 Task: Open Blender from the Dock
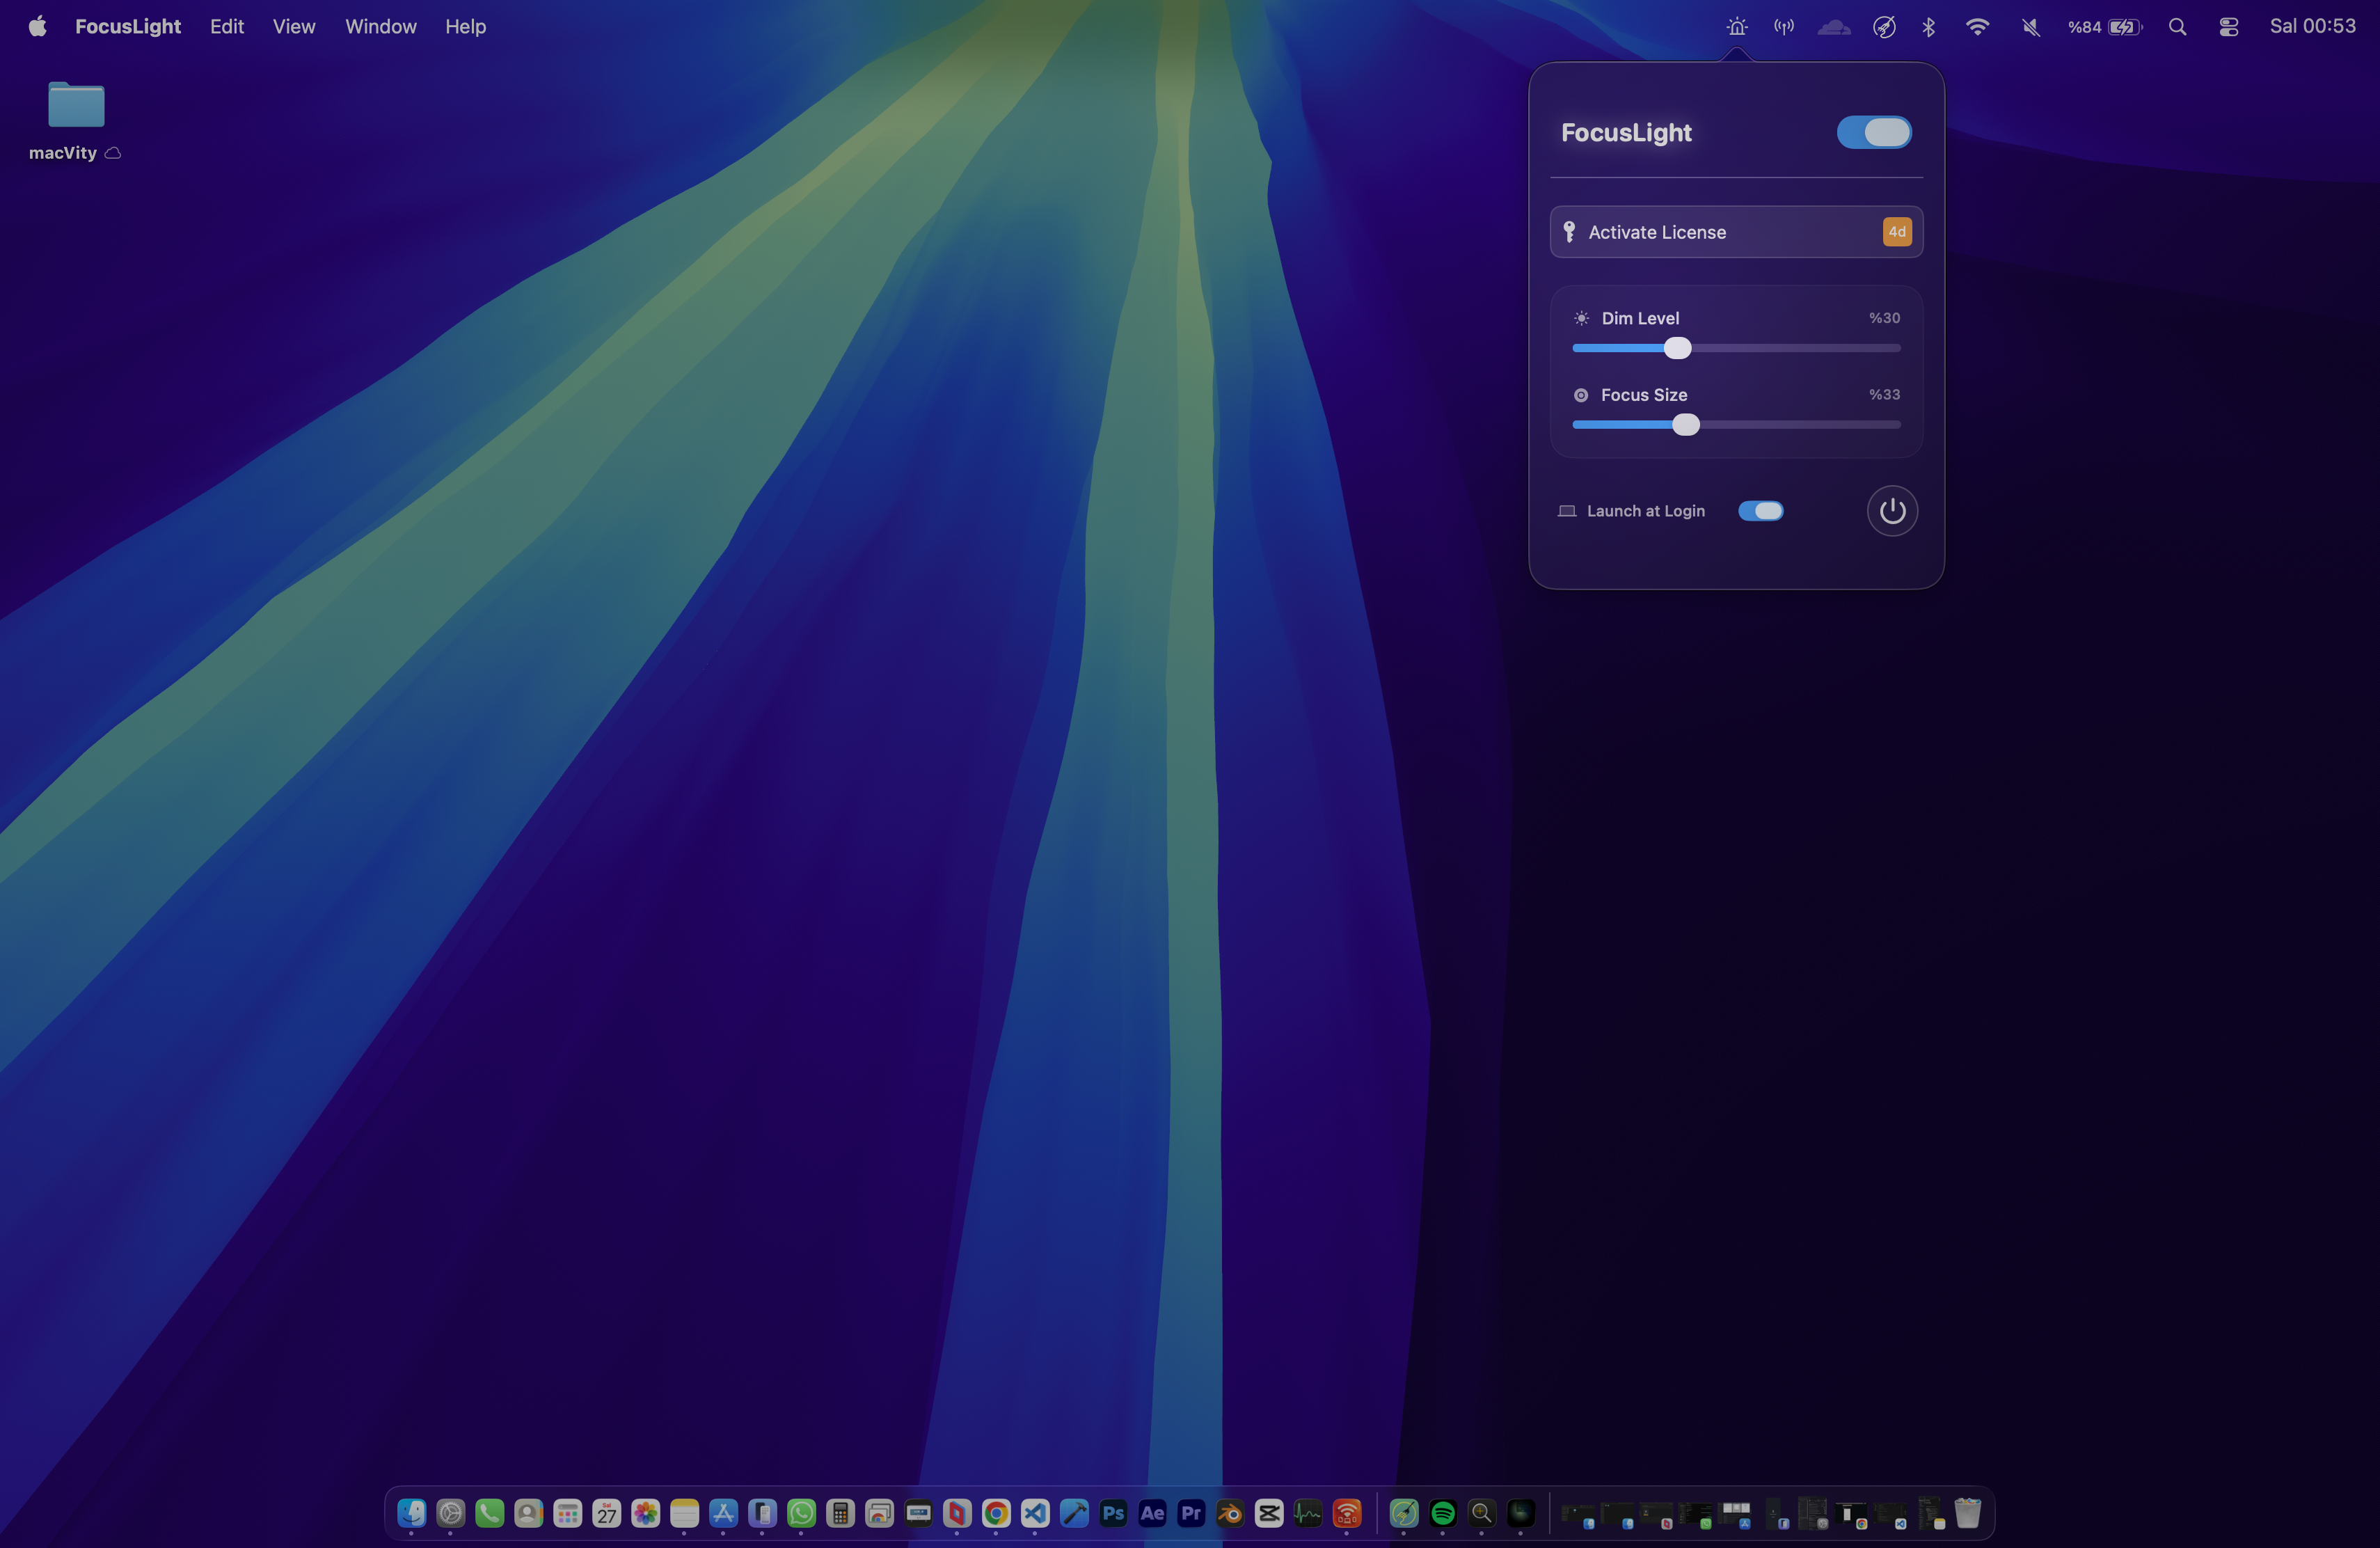pyautogui.click(x=1229, y=1513)
